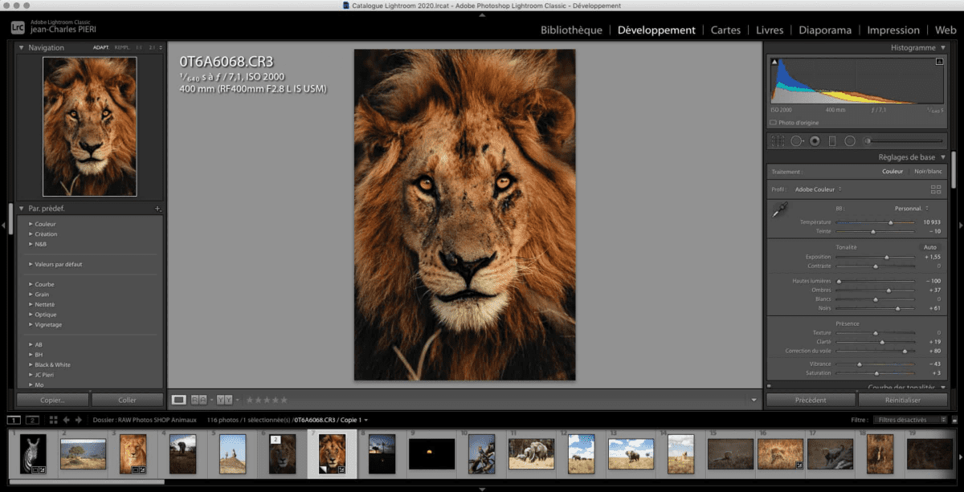Select the radial filter tool icon
This screenshot has width=964, height=492.
(849, 140)
